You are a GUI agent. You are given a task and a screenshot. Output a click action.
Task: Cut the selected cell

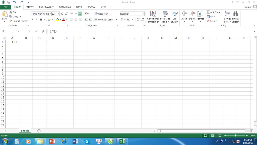(x=13, y=12)
